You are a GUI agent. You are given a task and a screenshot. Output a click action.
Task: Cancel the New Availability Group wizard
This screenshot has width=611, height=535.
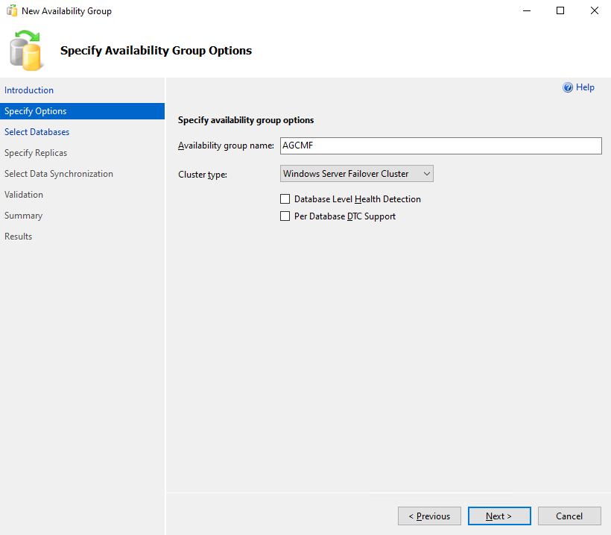pyautogui.click(x=569, y=516)
